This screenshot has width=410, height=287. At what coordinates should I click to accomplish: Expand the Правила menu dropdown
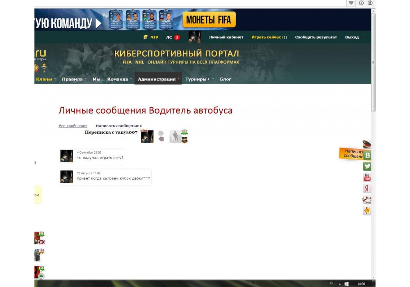(74, 79)
